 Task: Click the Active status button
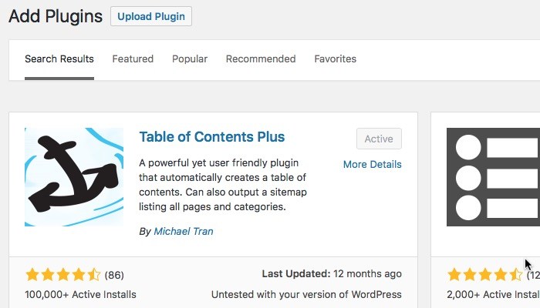click(x=379, y=139)
